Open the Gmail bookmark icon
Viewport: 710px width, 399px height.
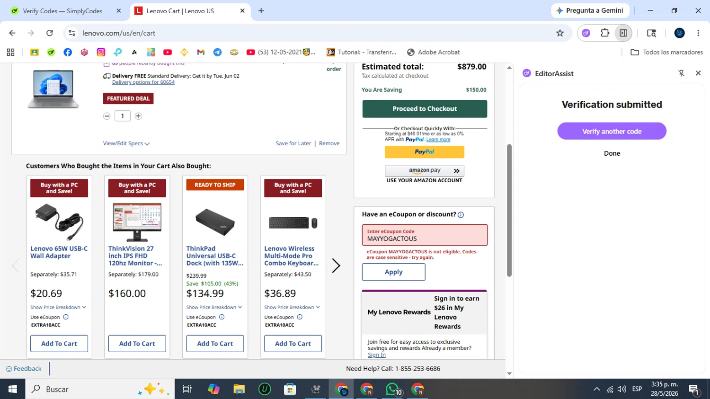[x=201, y=52]
